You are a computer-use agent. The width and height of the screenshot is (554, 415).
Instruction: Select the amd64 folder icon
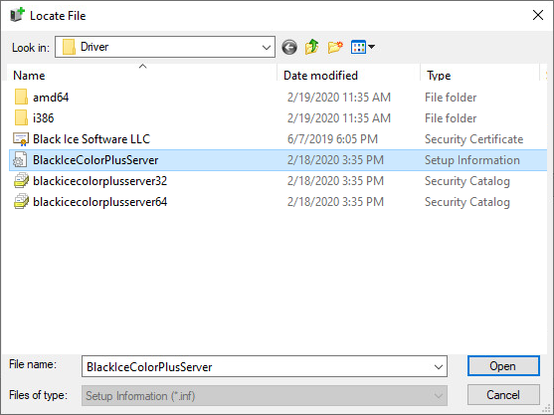21,98
